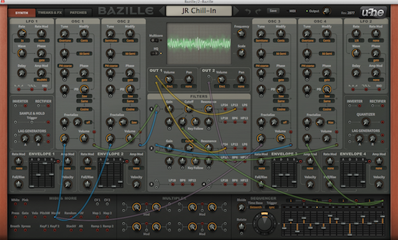Click the White noise output jack
The height and width of the screenshot is (240, 398).
pos(15,204)
